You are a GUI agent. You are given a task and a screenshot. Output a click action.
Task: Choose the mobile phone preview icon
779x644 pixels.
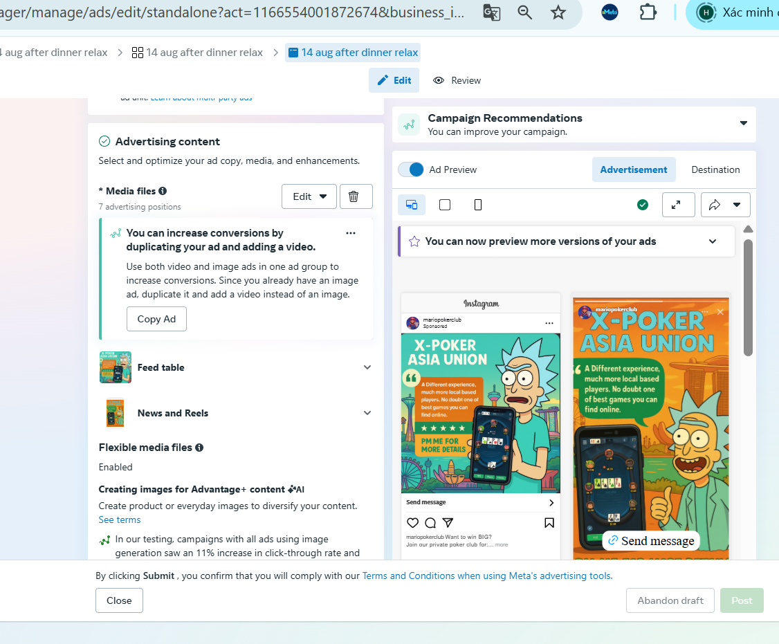tap(478, 205)
